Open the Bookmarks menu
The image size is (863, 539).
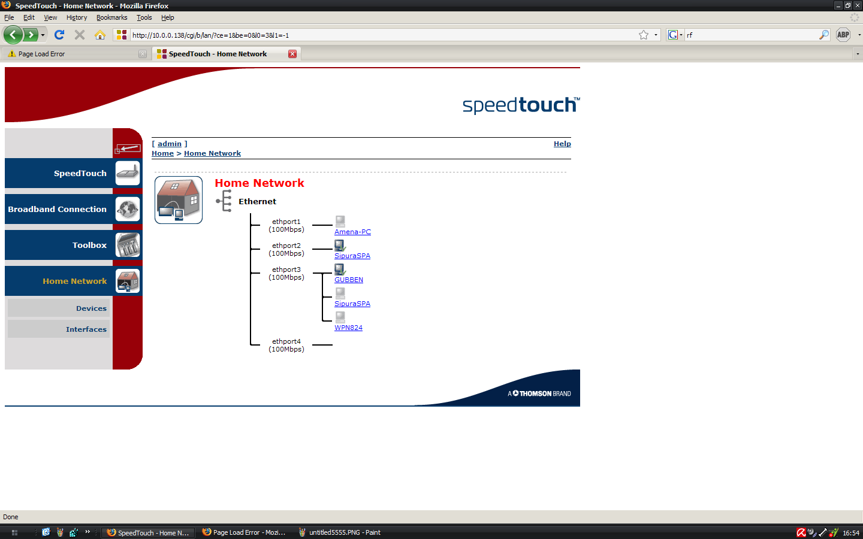pyautogui.click(x=112, y=17)
